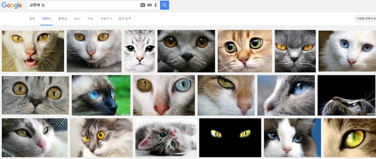The width and height of the screenshot is (376, 159).
Task: Click the meowing white cat thumbnail
Action: click(33, 51)
